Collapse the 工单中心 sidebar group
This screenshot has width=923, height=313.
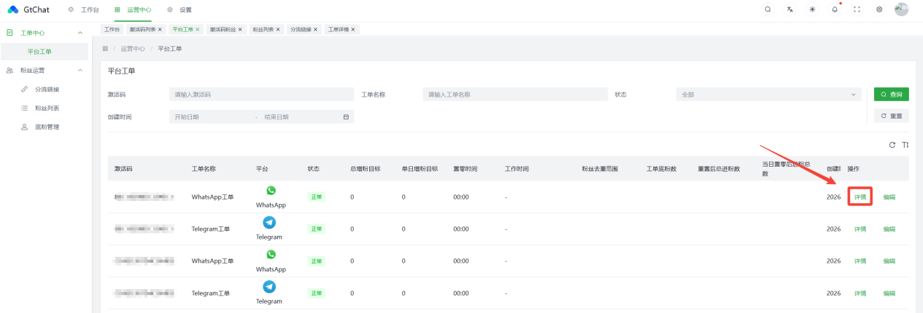click(x=80, y=33)
